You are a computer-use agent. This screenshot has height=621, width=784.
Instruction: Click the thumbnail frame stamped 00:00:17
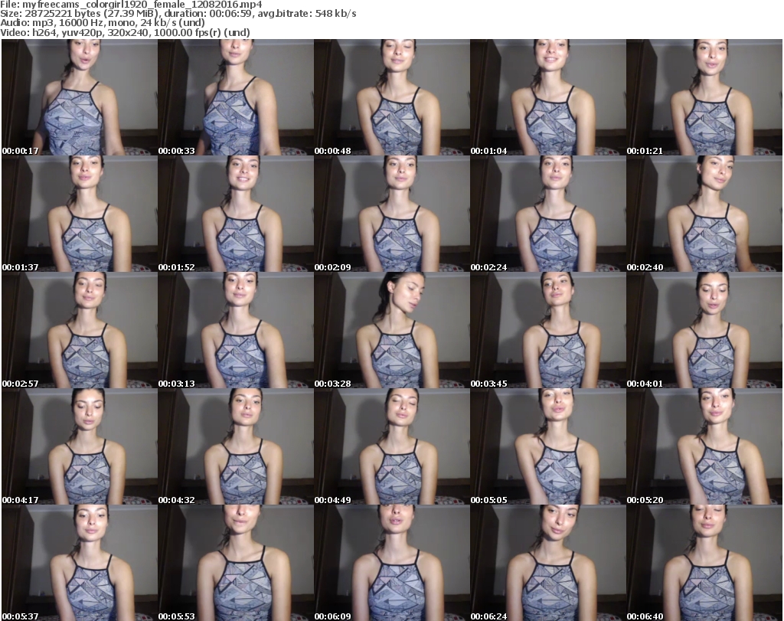[x=80, y=97]
